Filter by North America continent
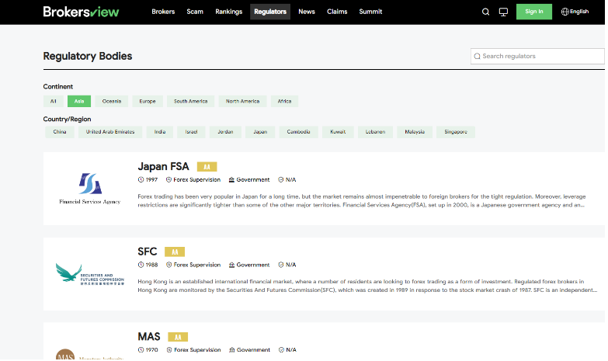 click(x=243, y=101)
